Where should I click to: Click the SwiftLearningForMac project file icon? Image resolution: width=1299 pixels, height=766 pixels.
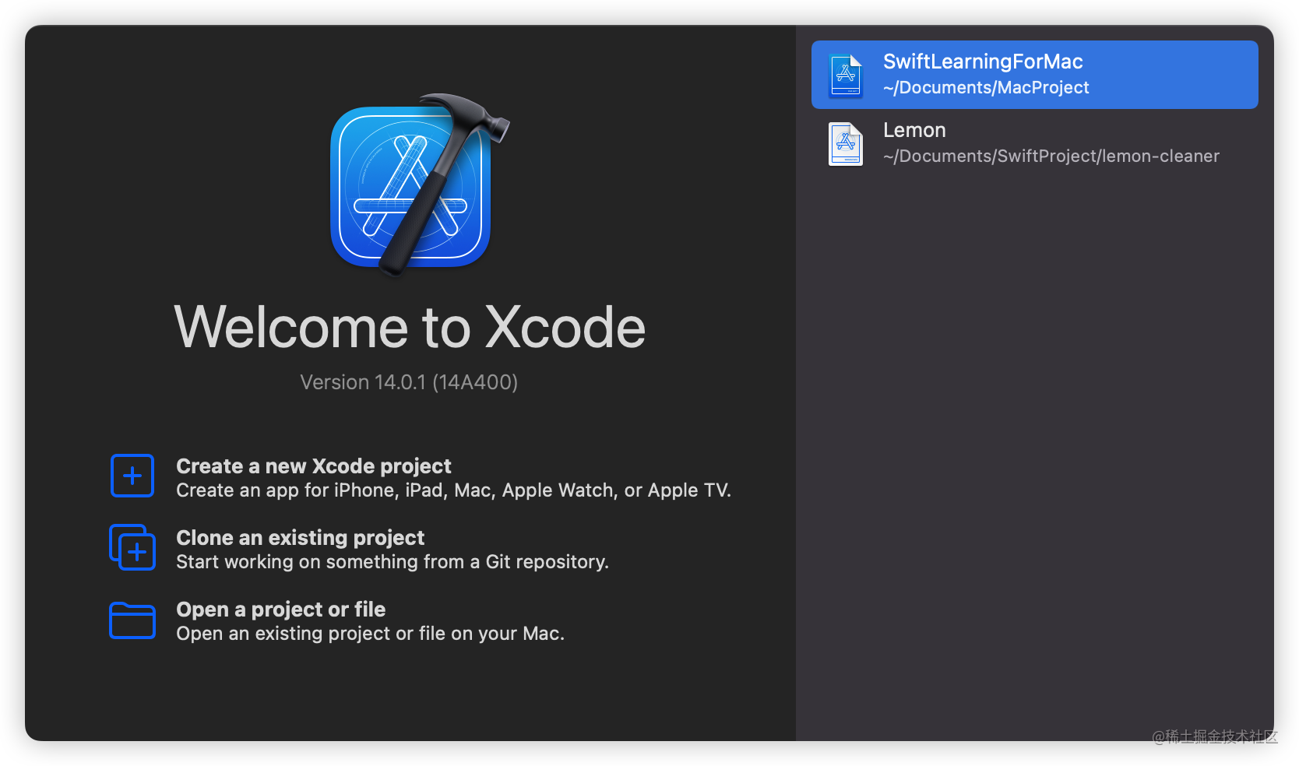point(846,76)
